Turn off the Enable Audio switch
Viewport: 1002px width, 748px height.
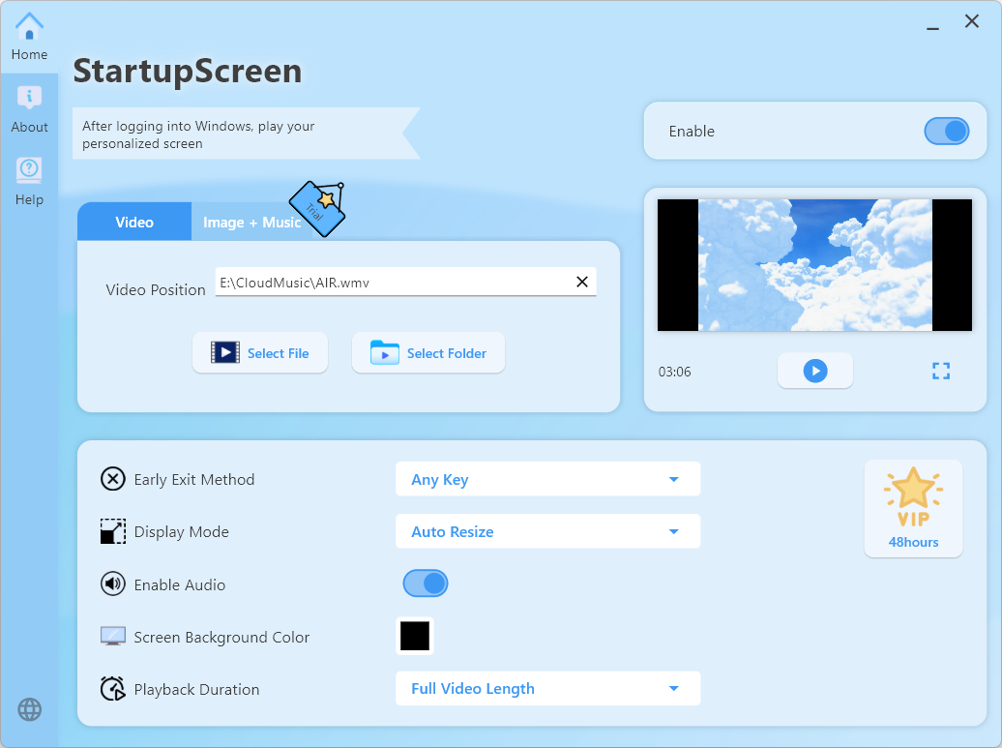tap(426, 583)
